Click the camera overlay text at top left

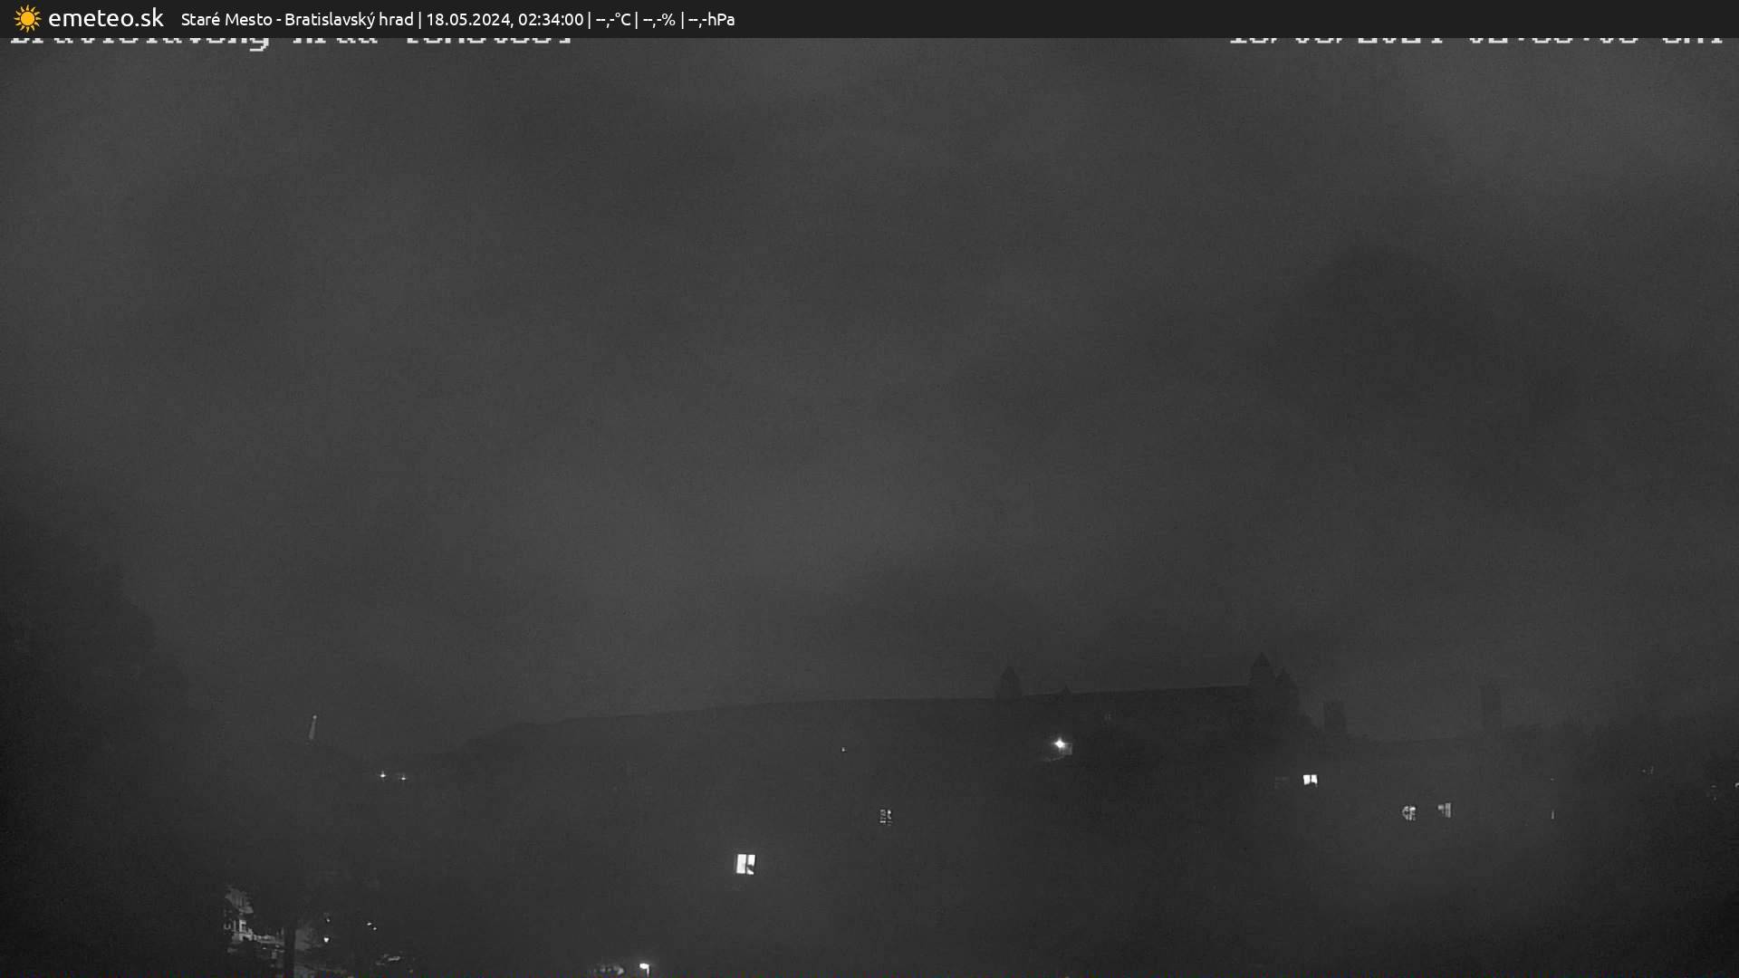[290, 40]
